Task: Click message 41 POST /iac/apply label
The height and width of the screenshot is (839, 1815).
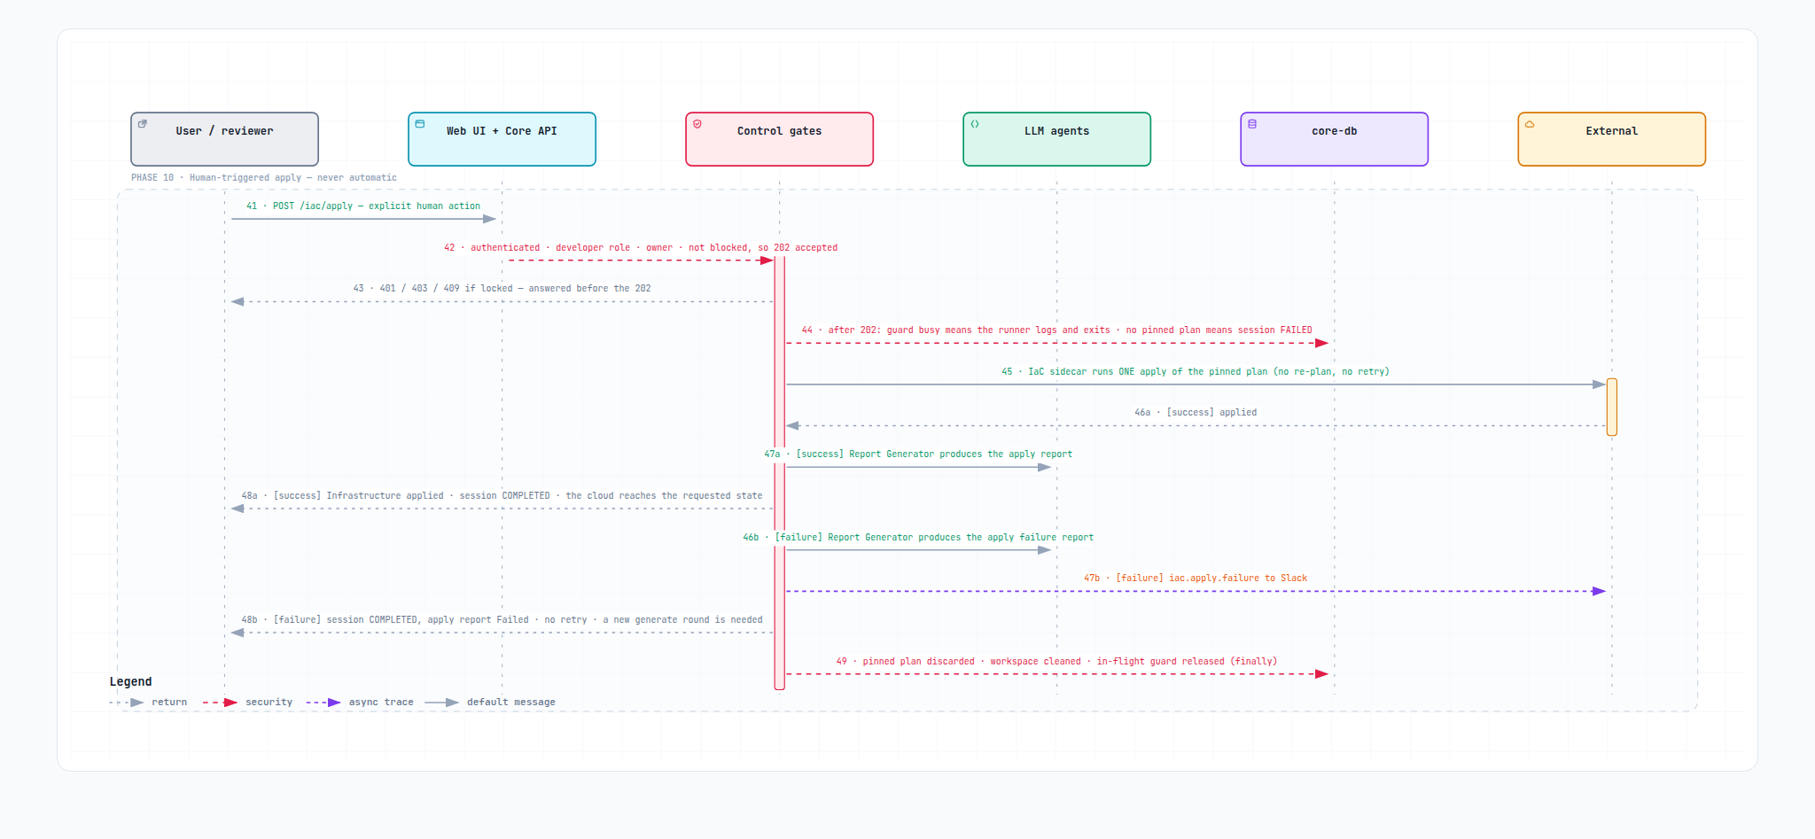Action: point(363,206)
